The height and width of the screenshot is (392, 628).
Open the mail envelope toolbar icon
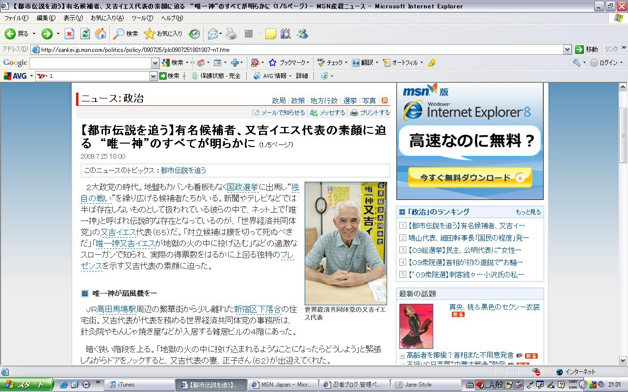(212, 34)
